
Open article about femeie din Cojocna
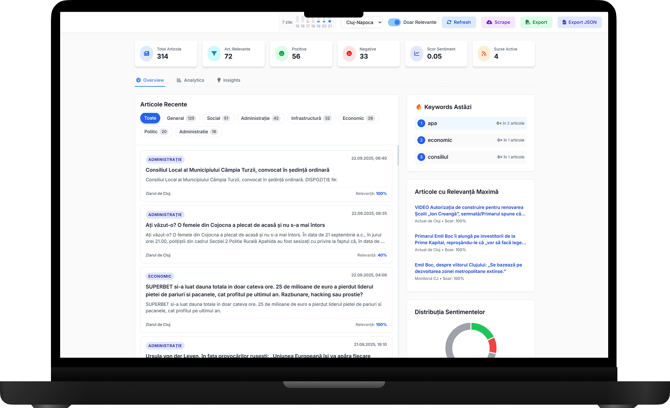coord(235,225)
